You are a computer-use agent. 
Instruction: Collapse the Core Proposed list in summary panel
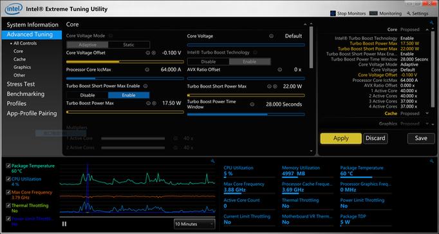pos(427,30)
